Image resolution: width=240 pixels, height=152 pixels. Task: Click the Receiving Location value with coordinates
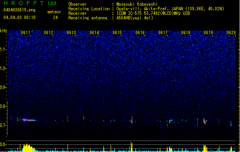tap(170, 9)
